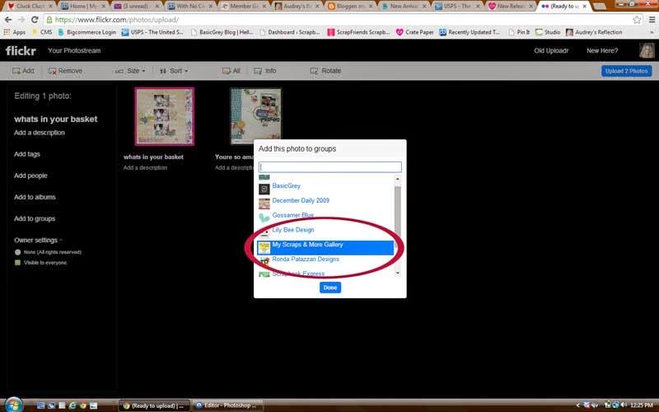
Task: Open the Size dropdown
Action: [130, 71]
